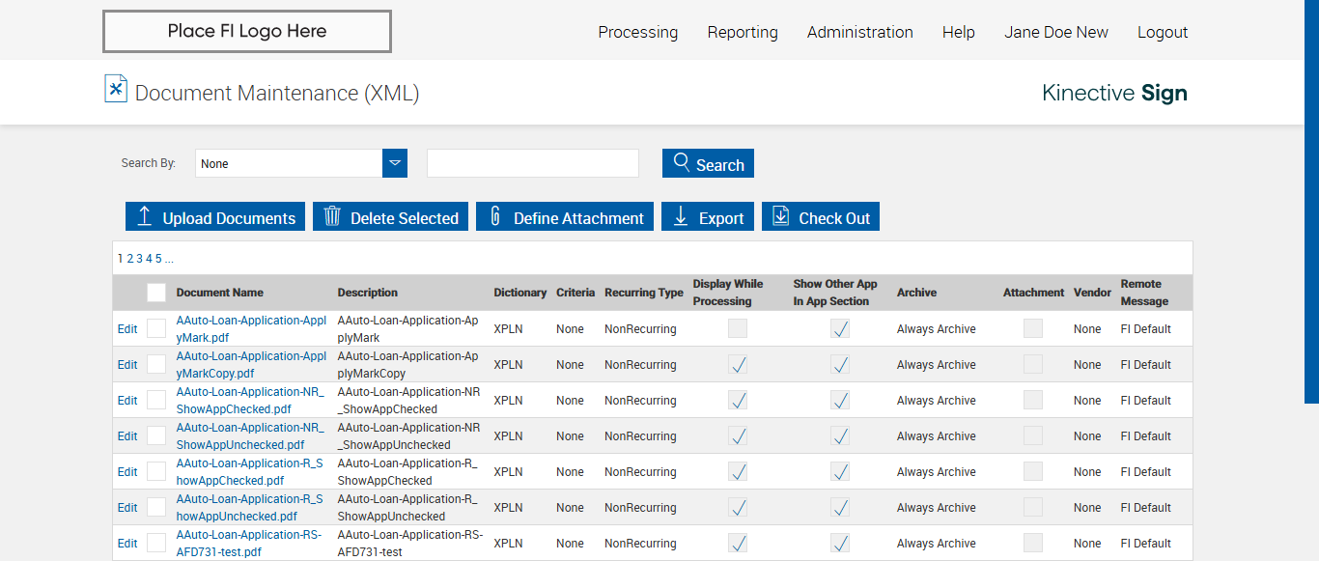Click the blue vertical scrollbar on the right edge
Viewport: 1319px width, 561px height.
(1311, 201)
